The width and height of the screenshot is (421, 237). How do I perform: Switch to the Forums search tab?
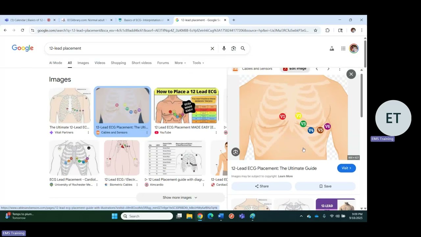pyautogui.click(x=163, y=63)
